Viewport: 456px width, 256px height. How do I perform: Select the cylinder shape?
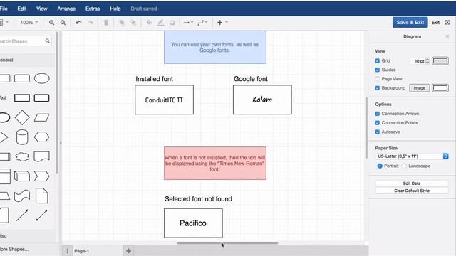tap(22, 137)
